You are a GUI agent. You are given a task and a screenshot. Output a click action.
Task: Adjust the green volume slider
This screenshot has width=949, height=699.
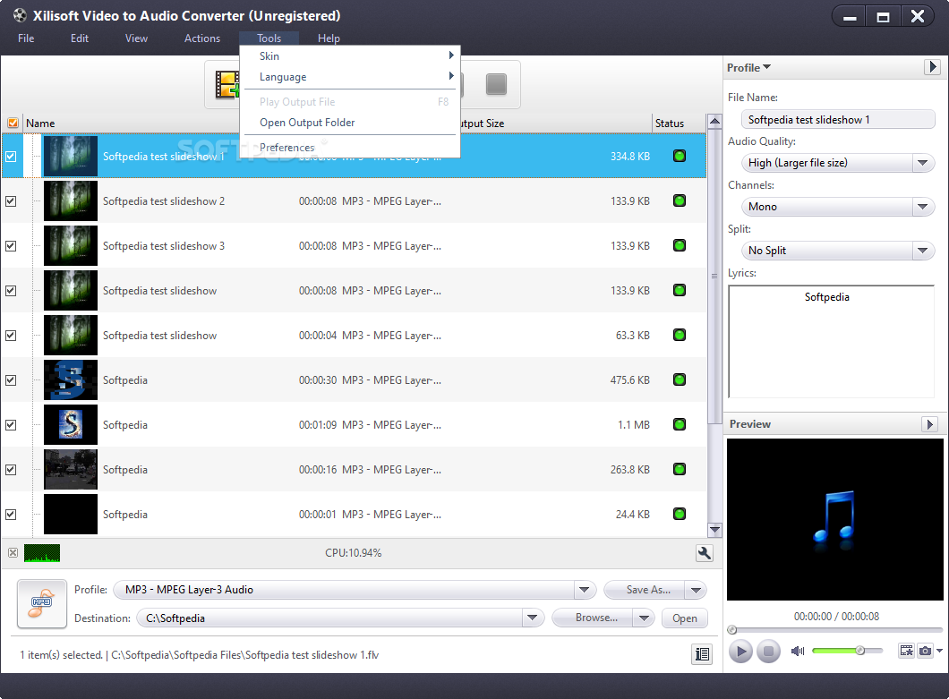(x=847, y=651)
